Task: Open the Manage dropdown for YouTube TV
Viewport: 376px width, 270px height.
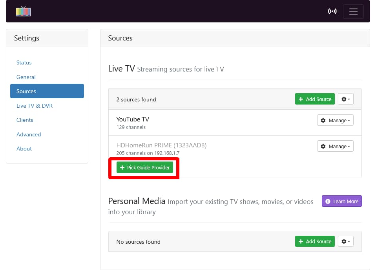Action: tap(335, 120)
